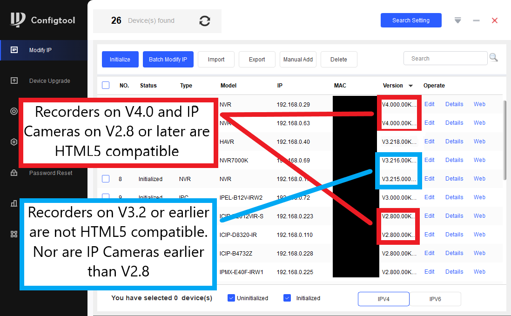
Task: Toggle the Uninitialized filter checkbox
Action: [231, 298]
